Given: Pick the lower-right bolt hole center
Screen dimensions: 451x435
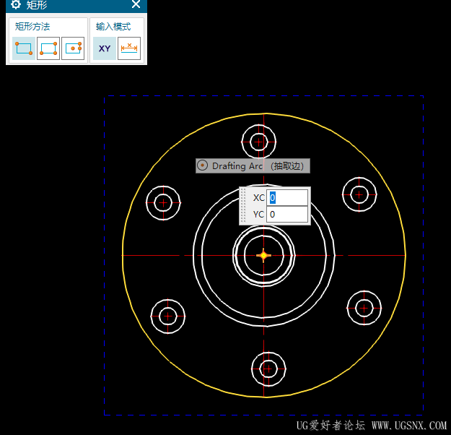Looking at the screenshot, I should coord(364,308).
